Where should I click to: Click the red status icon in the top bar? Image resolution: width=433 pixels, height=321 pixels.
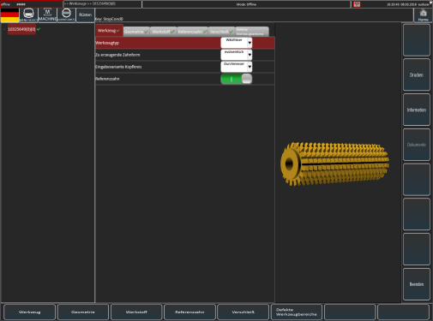click(357, 4)
